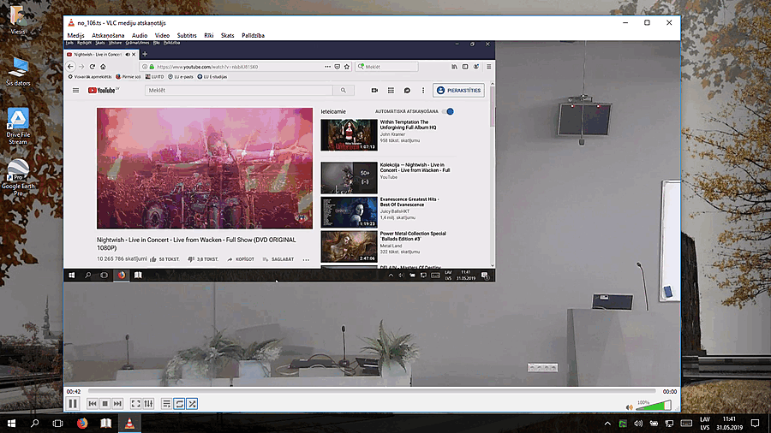Select the Viesis desktop folder icon
The width and height of the screenshot is (771, 433).
(x=18, y=20)
